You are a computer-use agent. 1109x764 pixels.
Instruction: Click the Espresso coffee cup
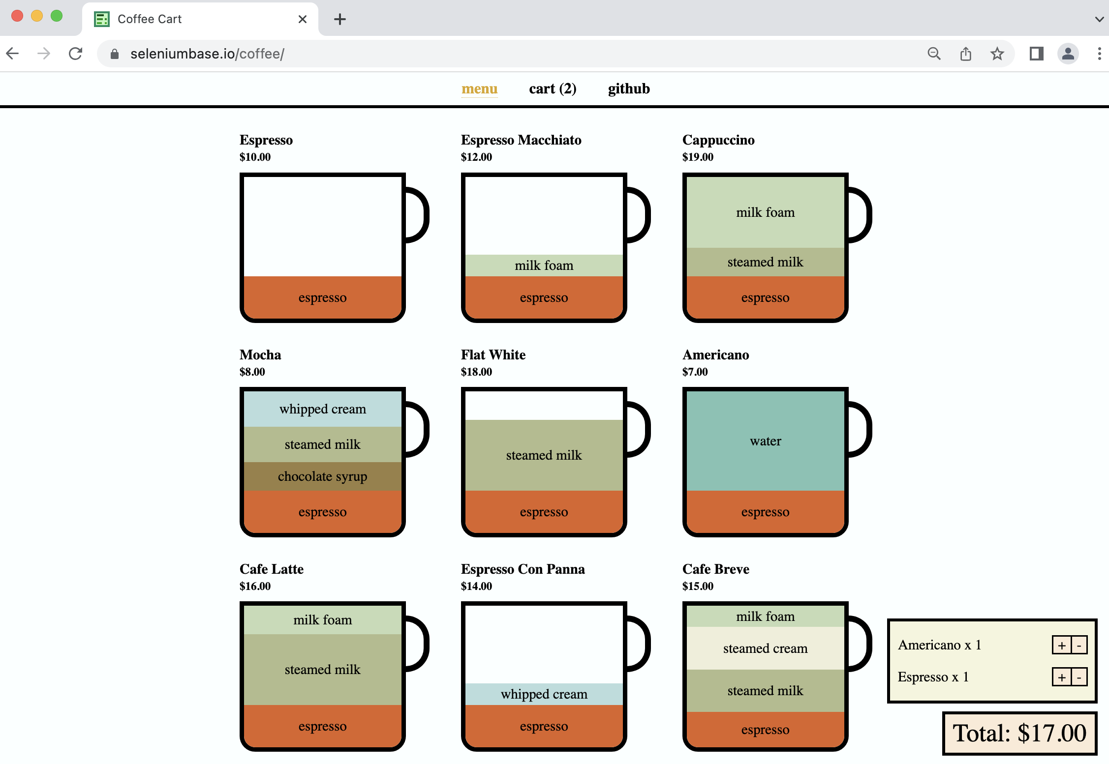322,247
